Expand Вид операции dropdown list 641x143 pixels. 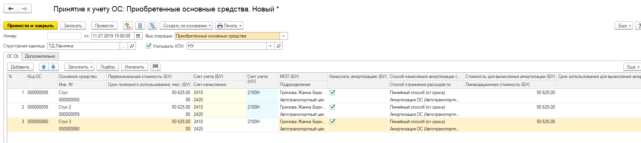283,36
